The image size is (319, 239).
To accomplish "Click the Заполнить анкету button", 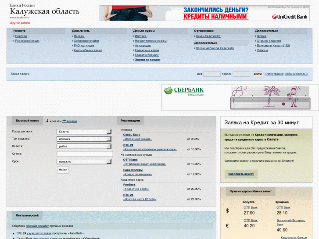I will coord(241,174).
